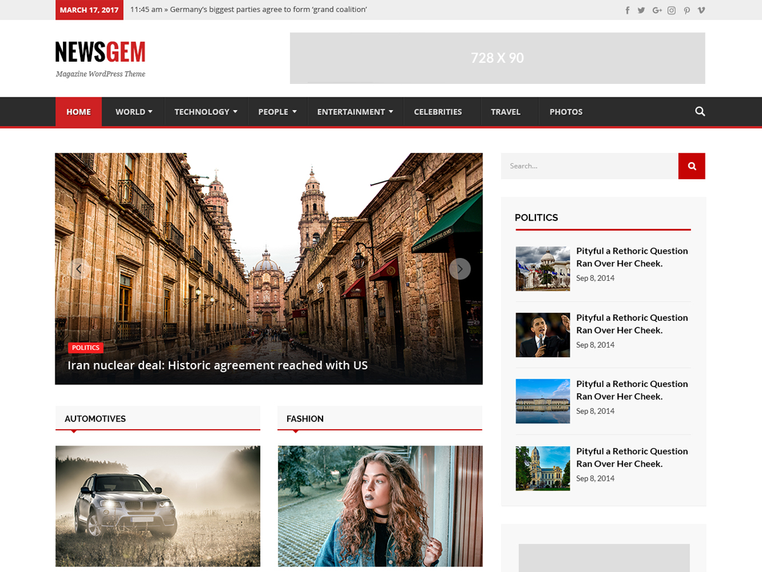Open the navbar search magnifier icon

point(700,111)
